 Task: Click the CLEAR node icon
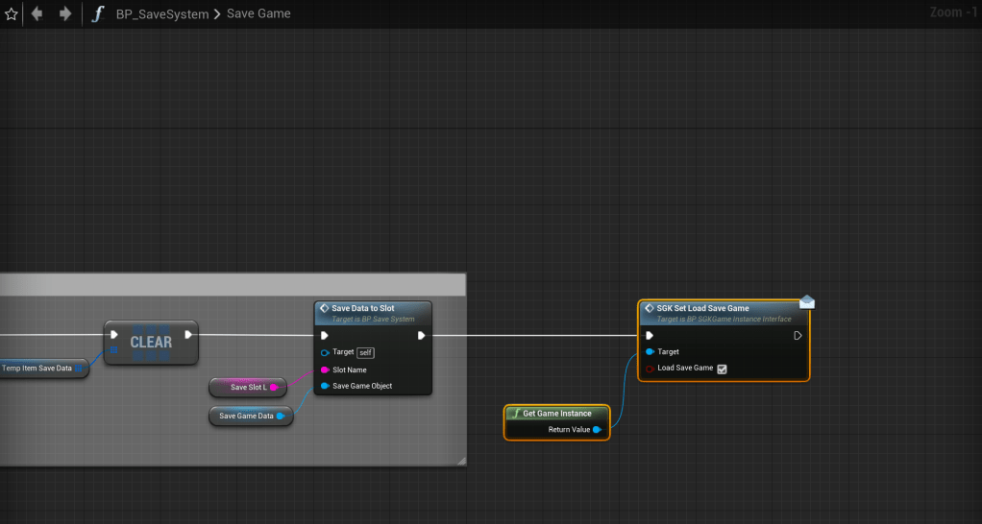(x=151, y=343)
